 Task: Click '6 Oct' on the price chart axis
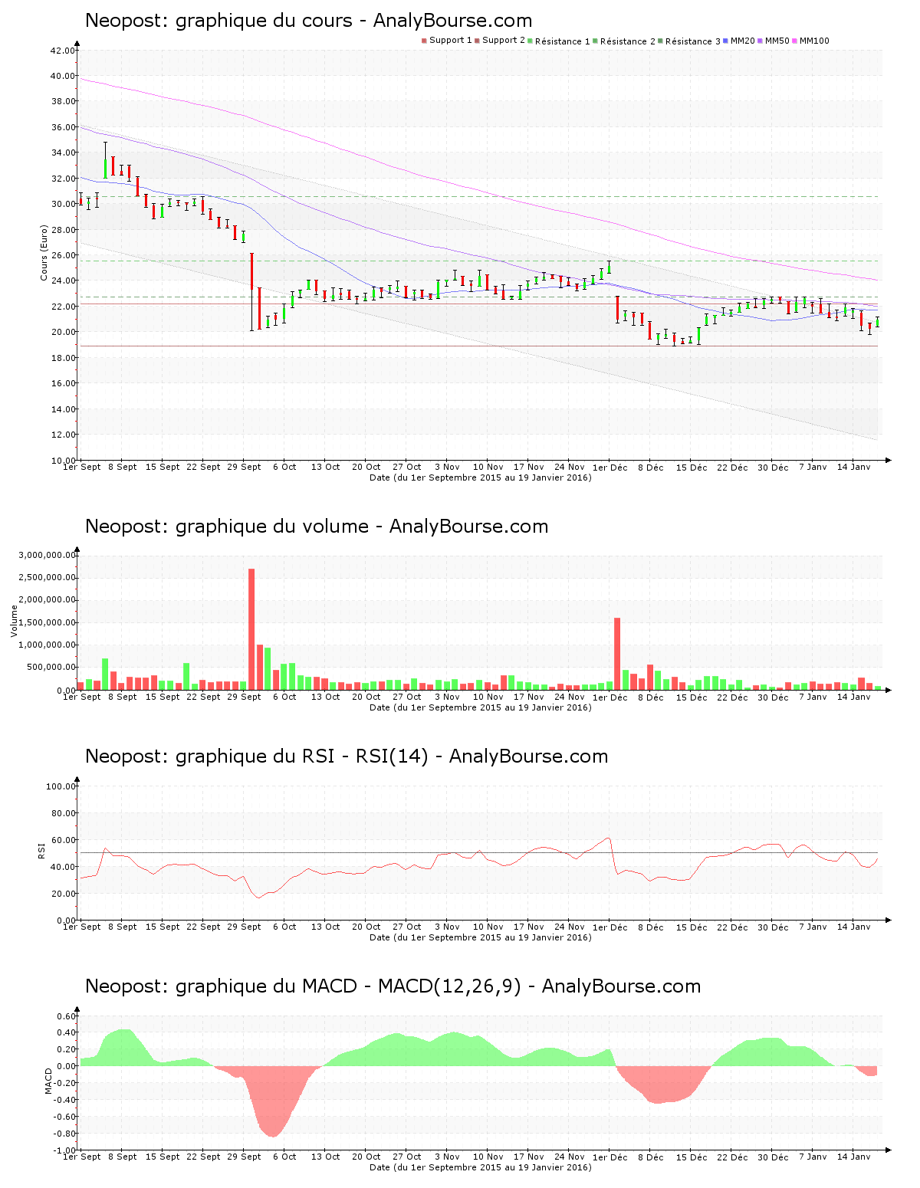coord(284,467)
